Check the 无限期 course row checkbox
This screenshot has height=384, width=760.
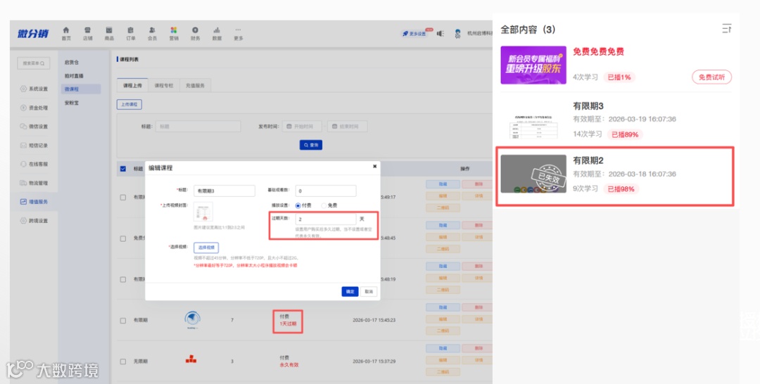pyautogui.click(x=122, y=361)
